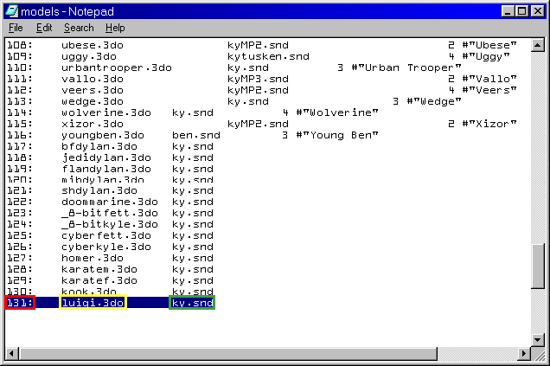Click on the text kyMP3.snd
The width and height of the screenshot is (550, 366).
258,79
